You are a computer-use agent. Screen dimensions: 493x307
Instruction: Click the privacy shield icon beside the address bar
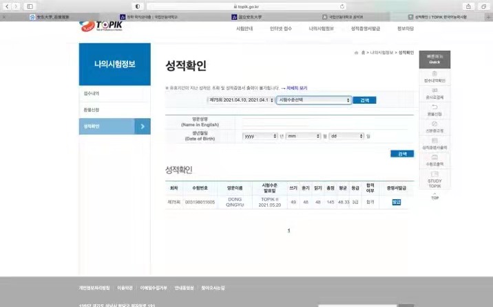(x=138, y=6)
